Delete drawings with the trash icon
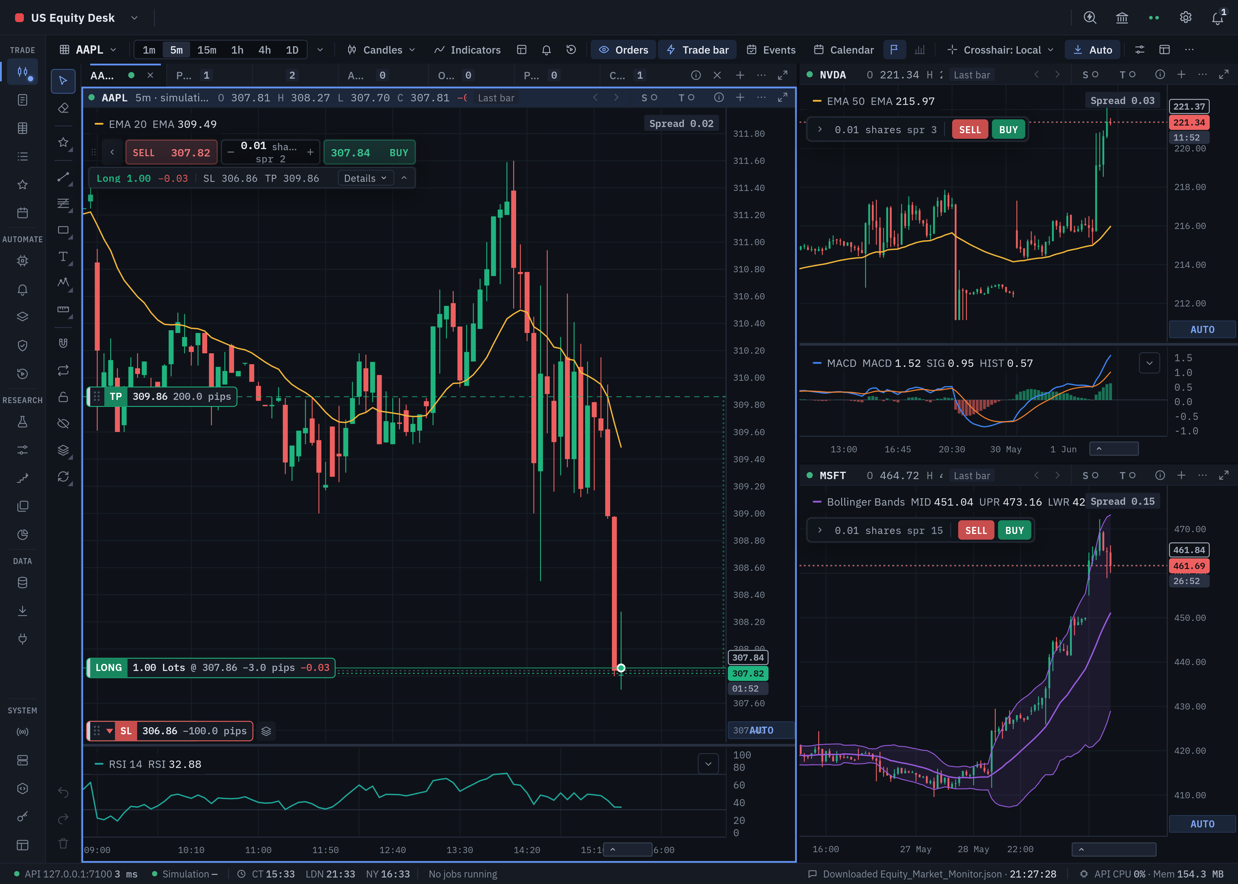The height and width of the screenshot is (884, 1238). click(63, 844)
